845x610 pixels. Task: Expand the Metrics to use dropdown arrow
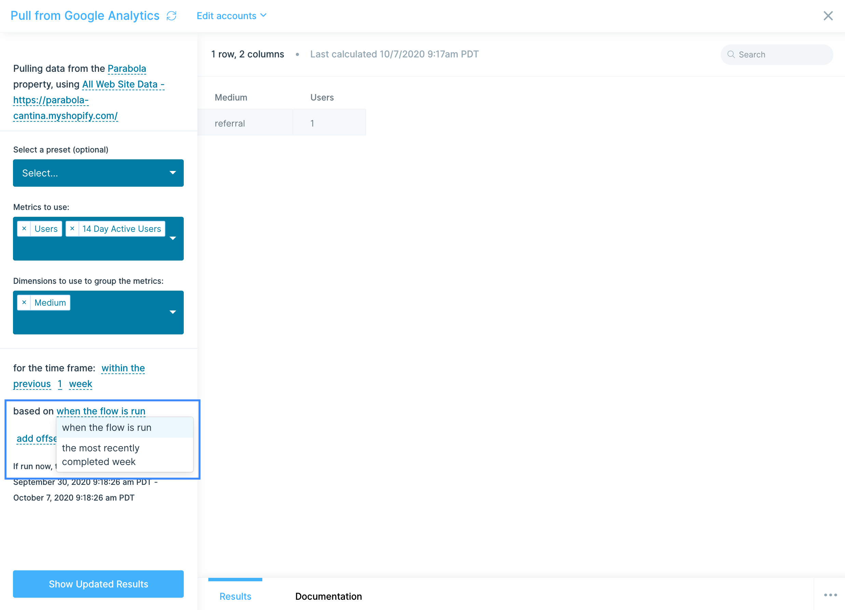(173, 238)
